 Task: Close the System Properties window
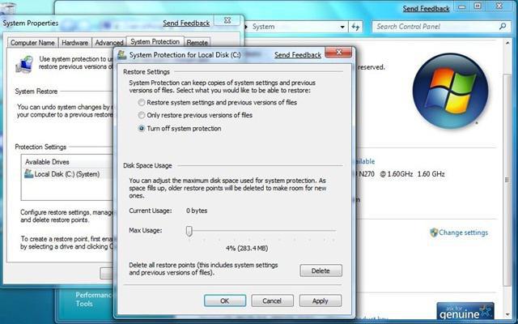[x=227, y=20]
